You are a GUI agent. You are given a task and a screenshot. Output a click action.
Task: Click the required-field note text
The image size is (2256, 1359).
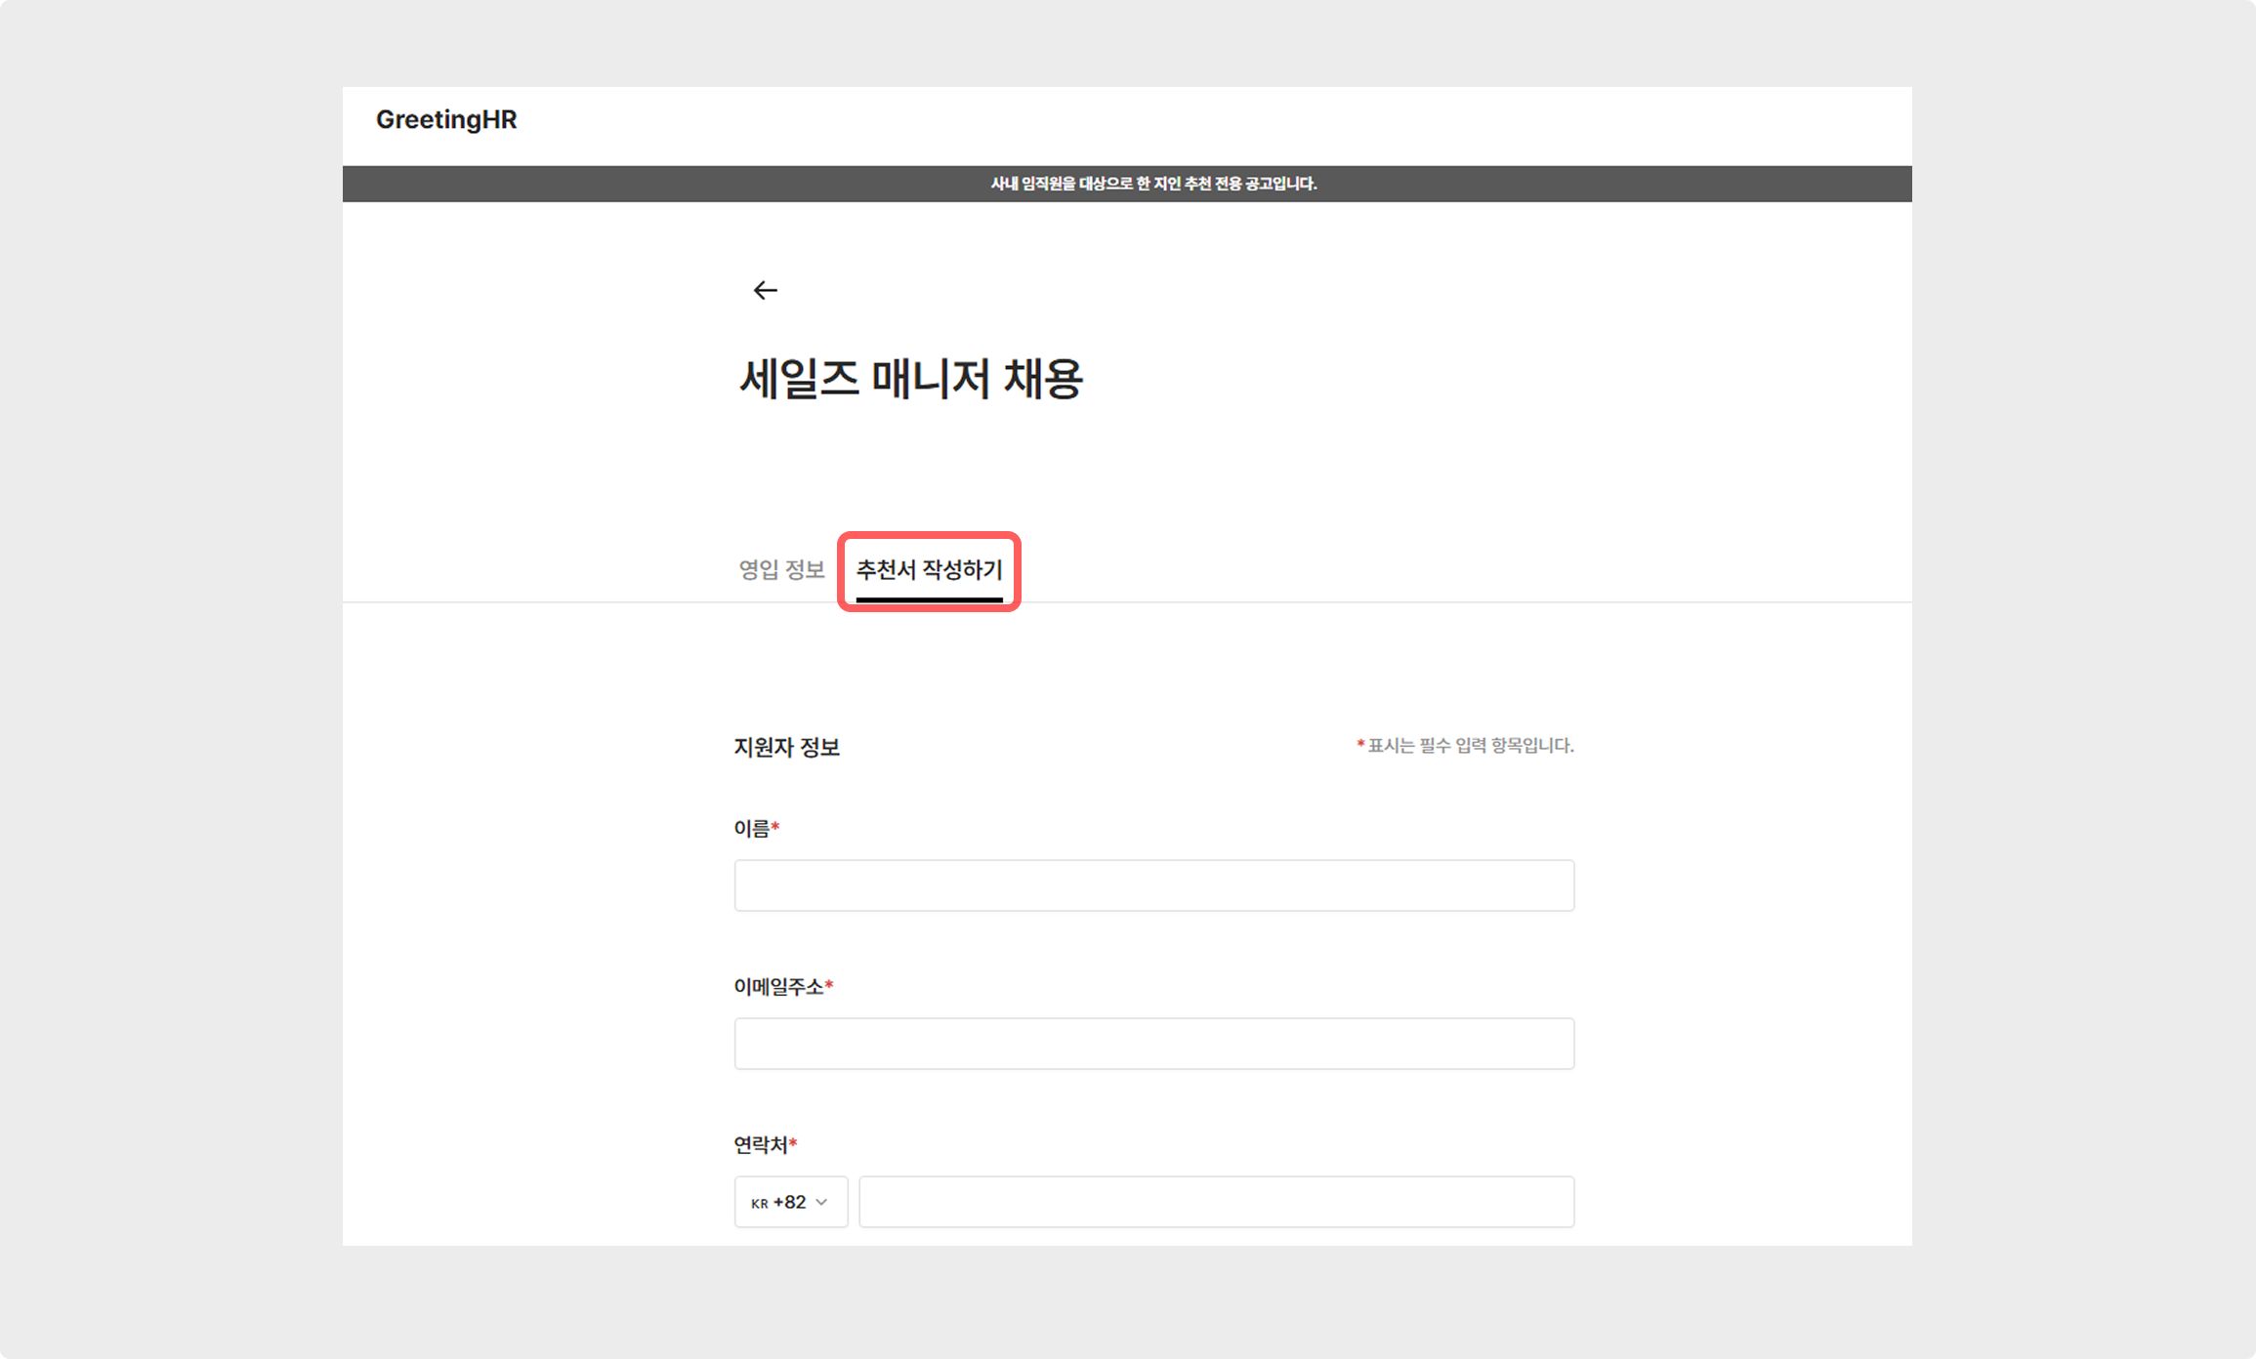[x=1470, y=746]
